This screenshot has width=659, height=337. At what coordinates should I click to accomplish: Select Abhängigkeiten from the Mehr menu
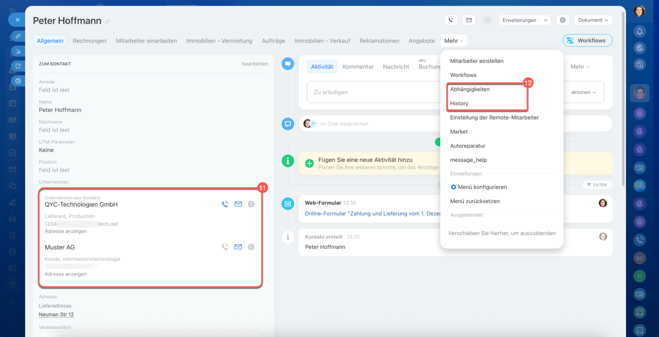470,89
